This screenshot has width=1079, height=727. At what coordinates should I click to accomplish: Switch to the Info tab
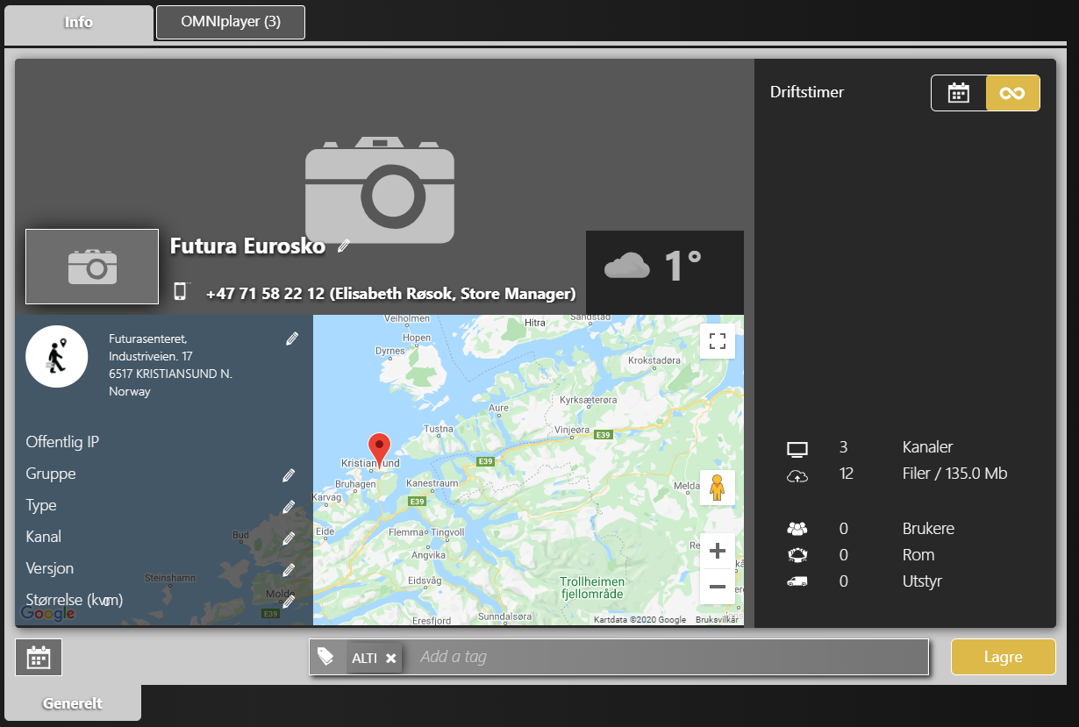click(79, 23)
